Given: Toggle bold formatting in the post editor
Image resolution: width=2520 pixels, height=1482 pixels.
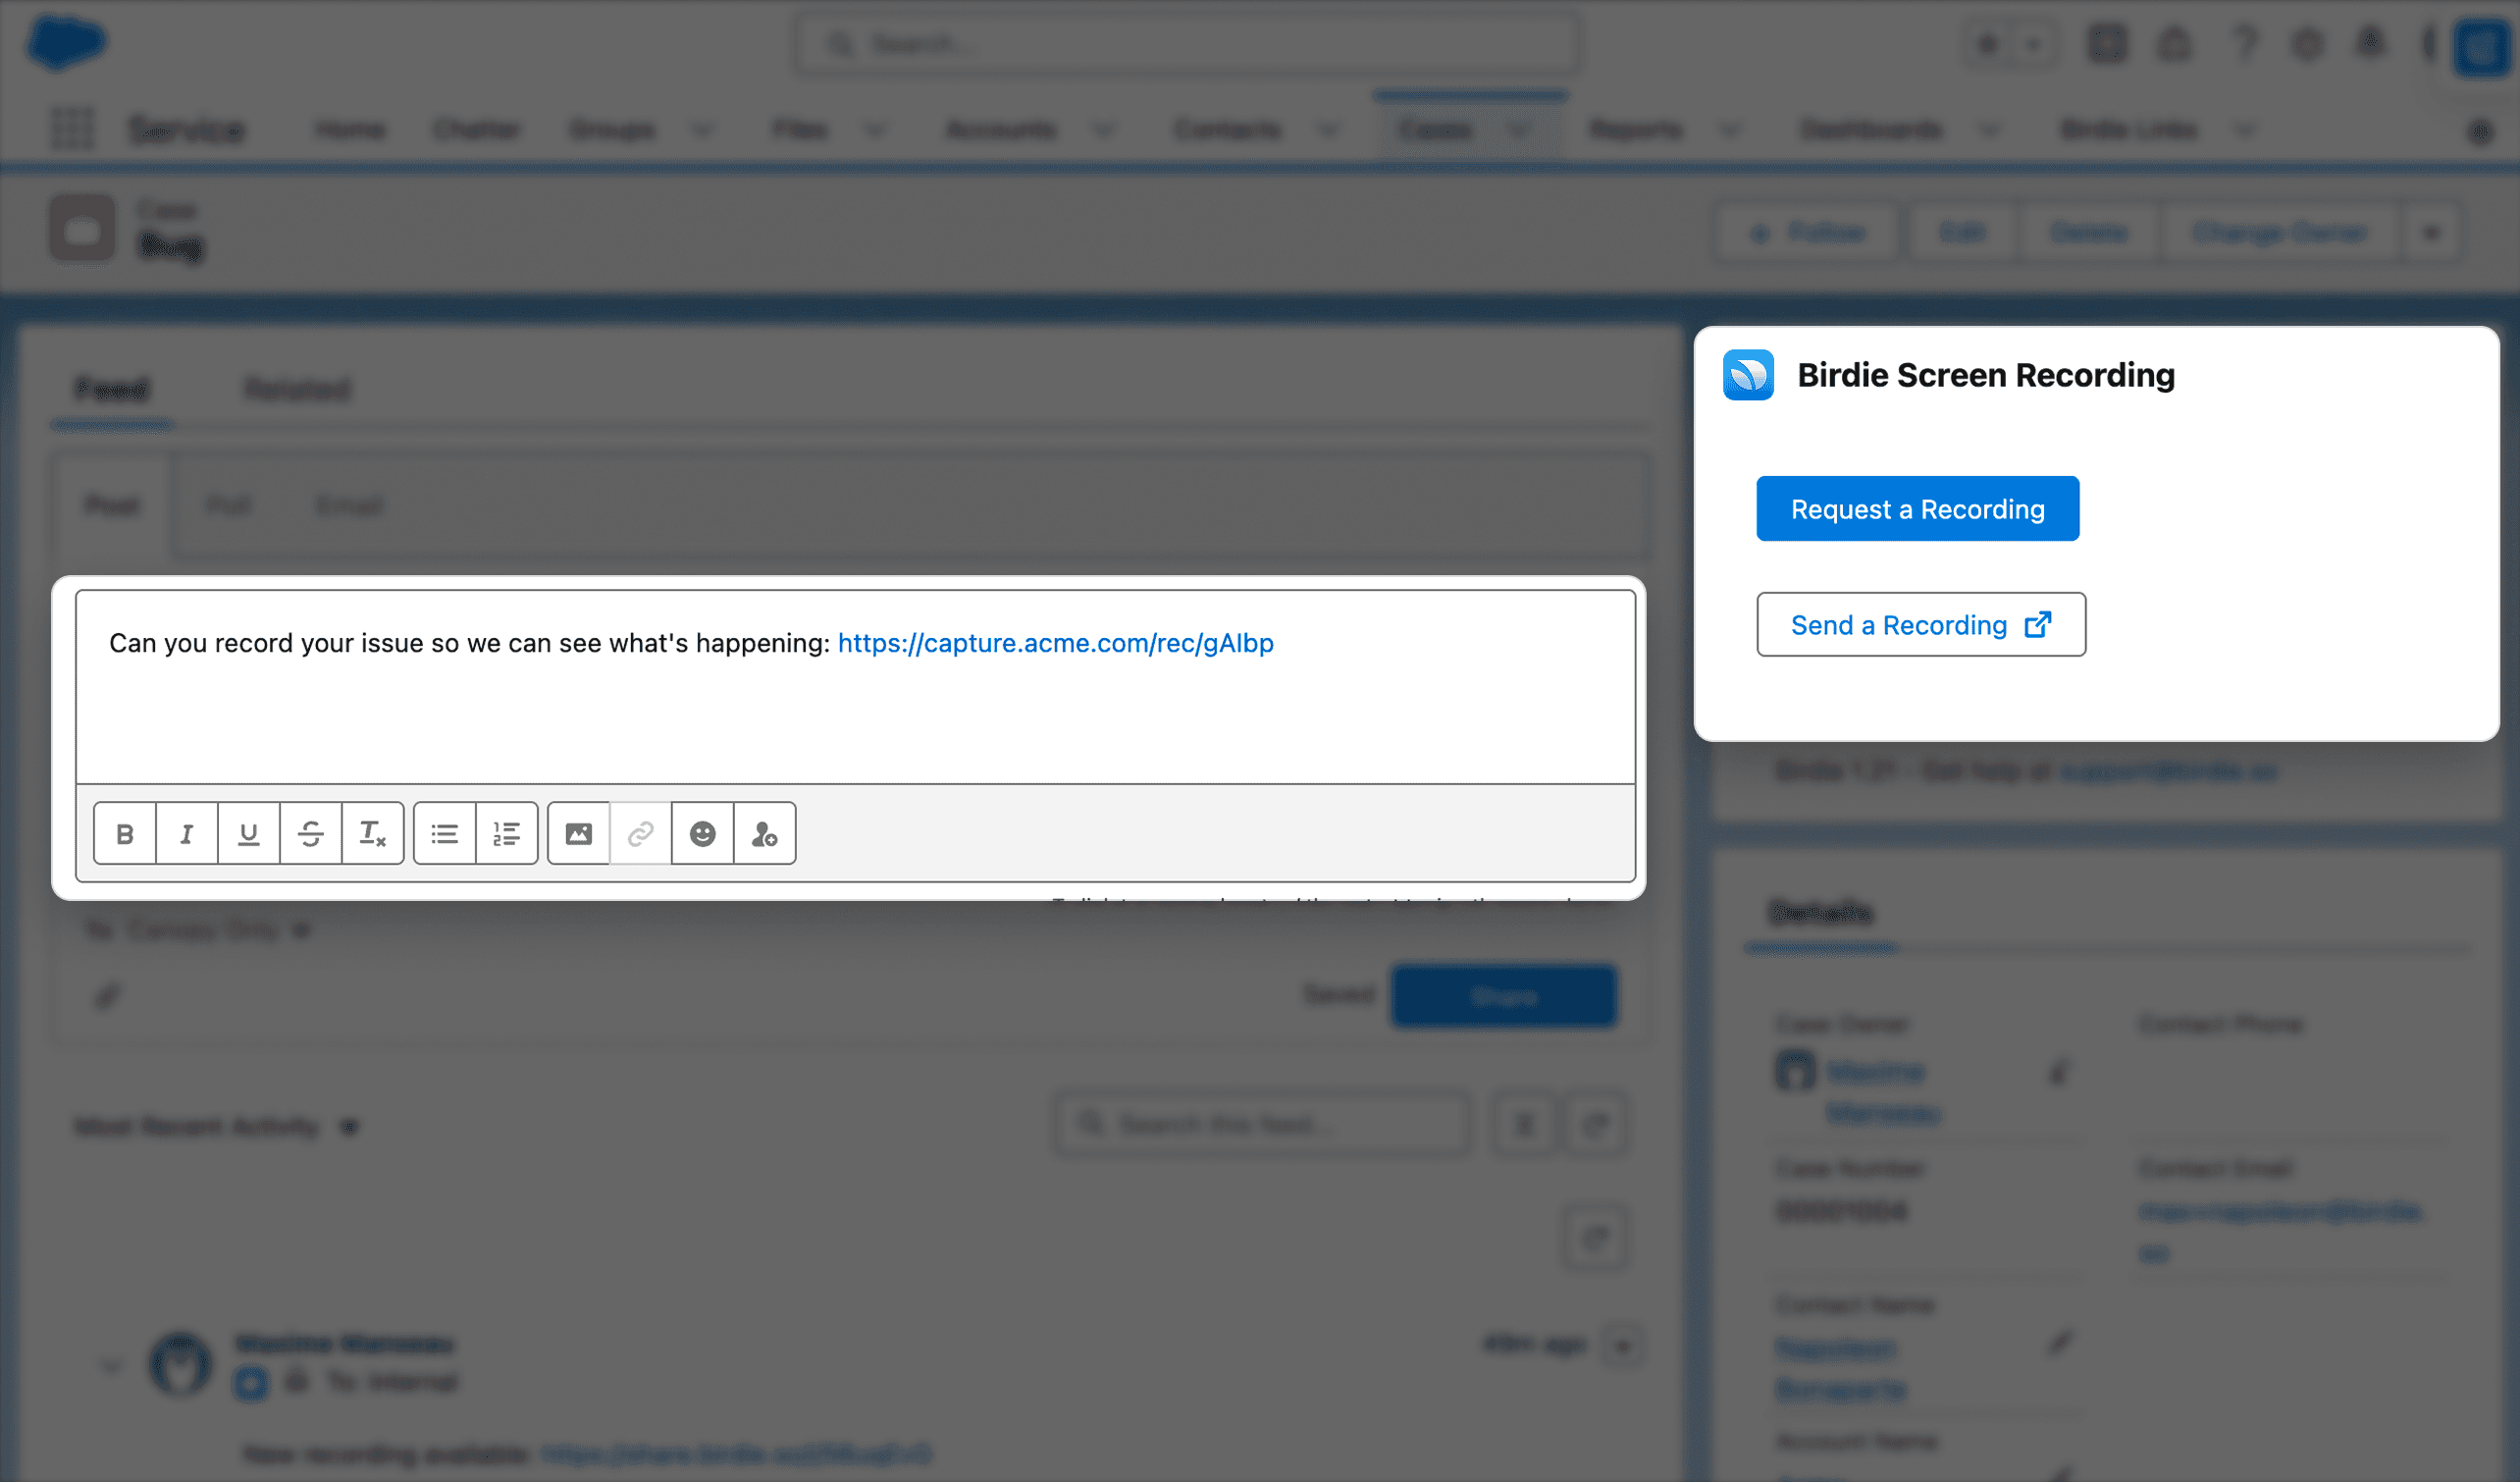Looking at the screenshot, I should pos(125,833).
